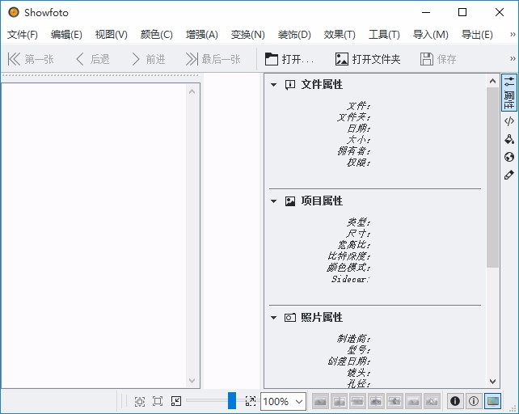
Task: Collapse the 照片属性 section
Action: [273, 318]
